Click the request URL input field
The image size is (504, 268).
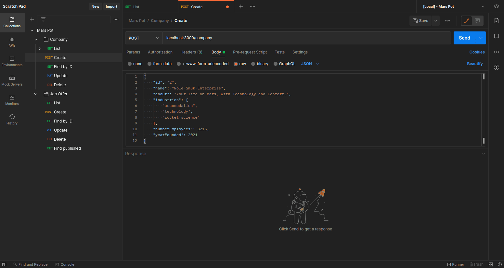(306, 38)
